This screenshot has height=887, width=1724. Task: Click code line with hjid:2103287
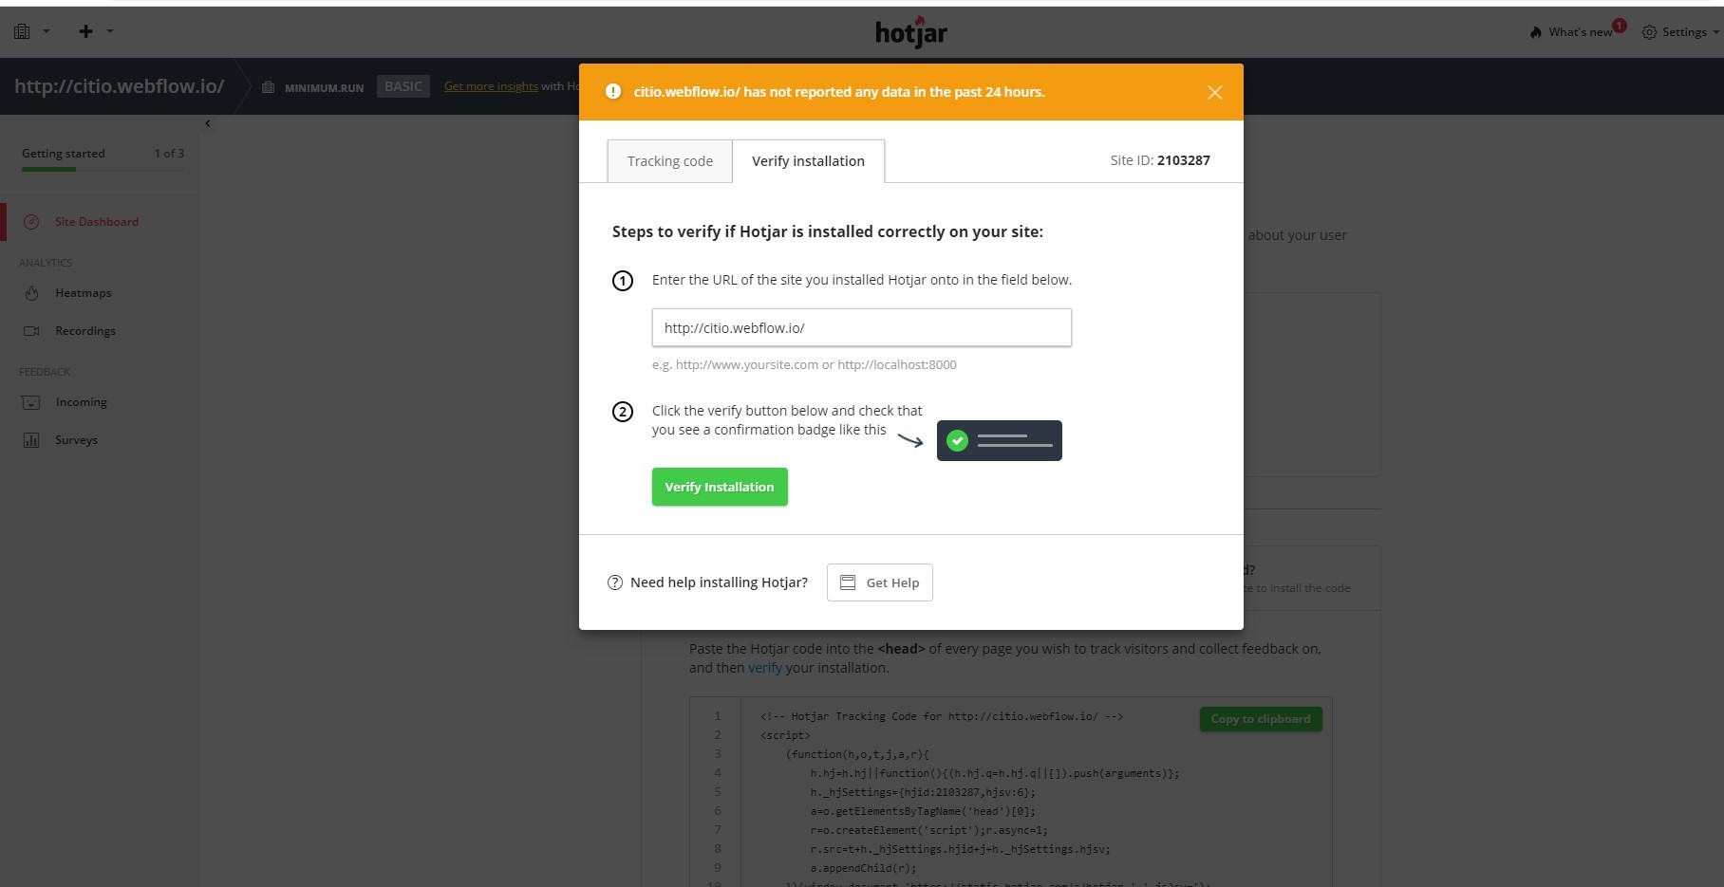pos(923,792)
